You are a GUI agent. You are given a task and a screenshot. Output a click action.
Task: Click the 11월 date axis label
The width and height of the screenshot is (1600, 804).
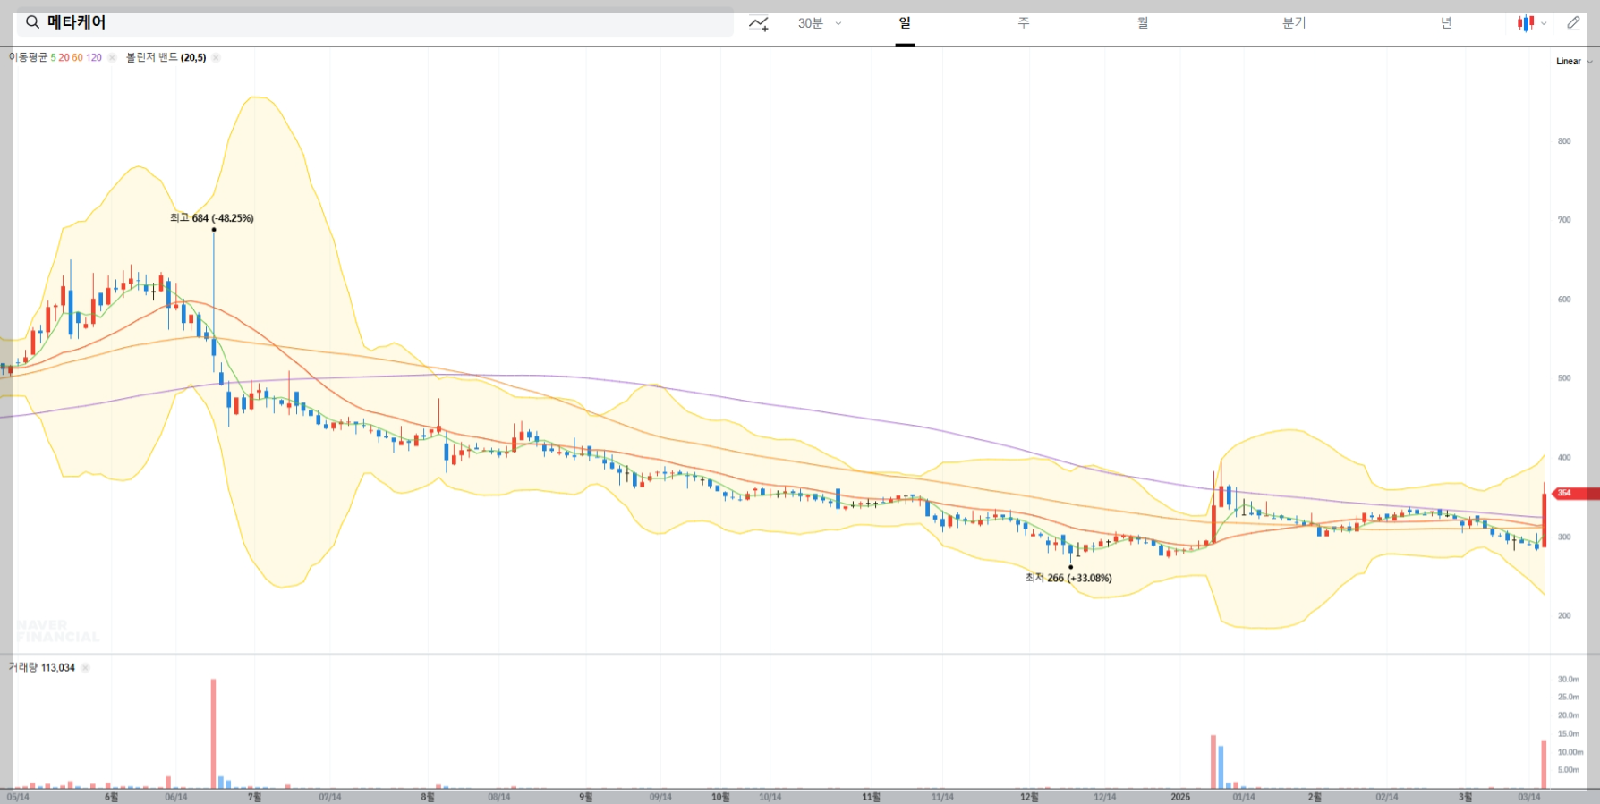click(871, 797)
